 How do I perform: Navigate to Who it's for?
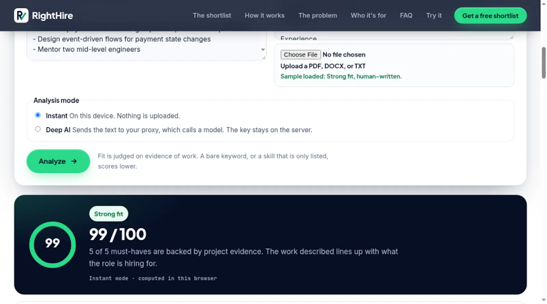(x=369, y=15)
